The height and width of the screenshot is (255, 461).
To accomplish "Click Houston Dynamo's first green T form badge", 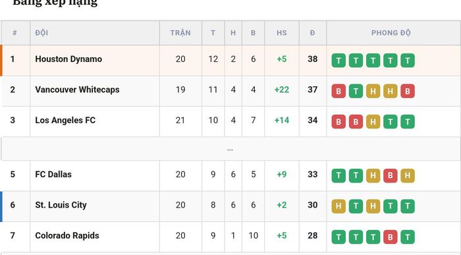I will click(339, 61).
